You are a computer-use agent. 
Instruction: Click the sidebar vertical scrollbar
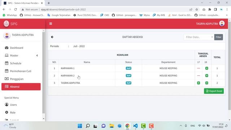pyautogui.click(x=43, y=73)
